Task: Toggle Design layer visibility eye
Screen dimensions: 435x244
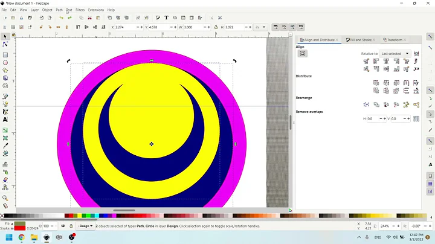Action: click(x=63, y=226)
